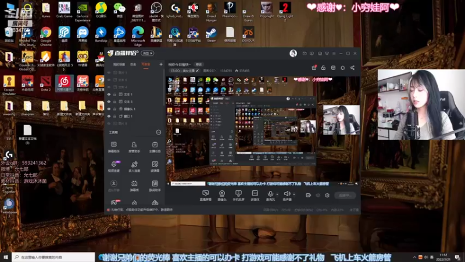Open the 多人连麦 tool icon
This screenshot has height=262, width=465.
point(134,167)
